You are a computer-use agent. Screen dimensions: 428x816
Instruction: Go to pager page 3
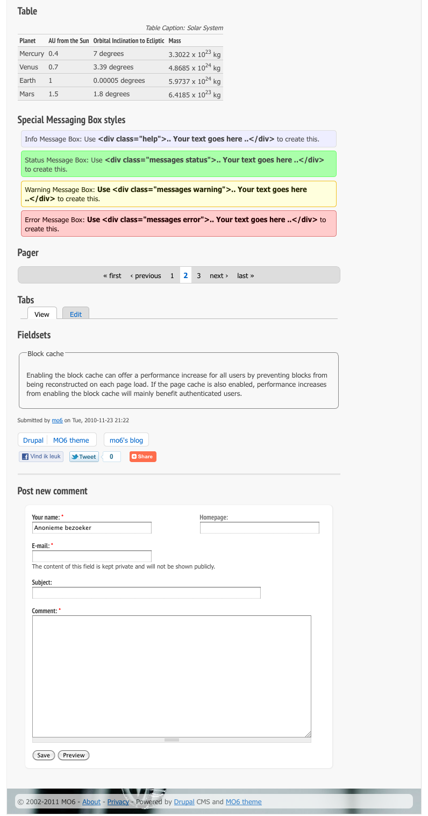tap(199, 275)
